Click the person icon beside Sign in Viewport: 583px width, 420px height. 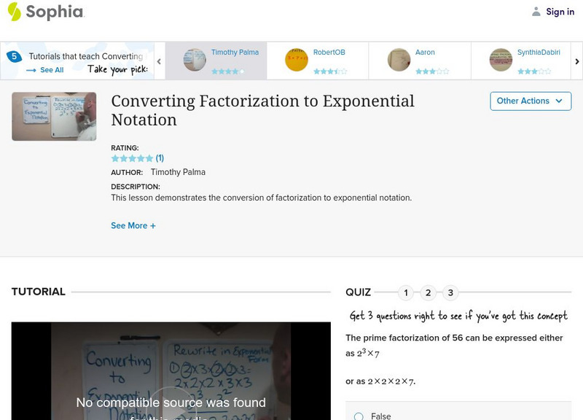click(536, 11)
